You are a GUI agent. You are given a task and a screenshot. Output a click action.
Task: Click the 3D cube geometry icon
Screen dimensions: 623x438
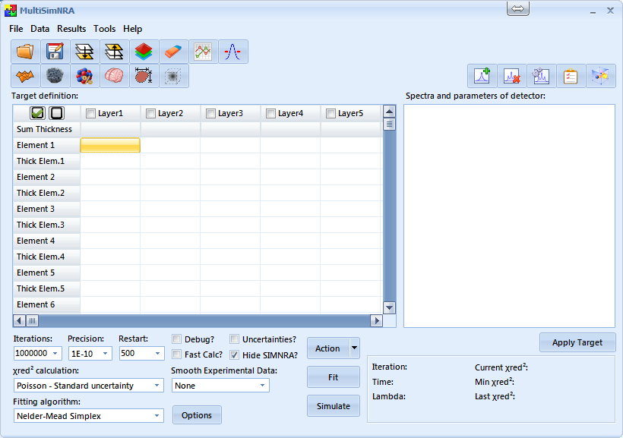point(601,76)
